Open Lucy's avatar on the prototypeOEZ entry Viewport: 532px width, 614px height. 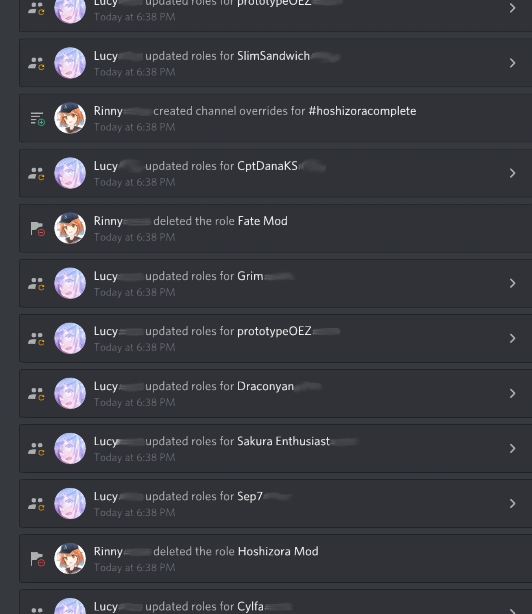click(x=70, y=338)
